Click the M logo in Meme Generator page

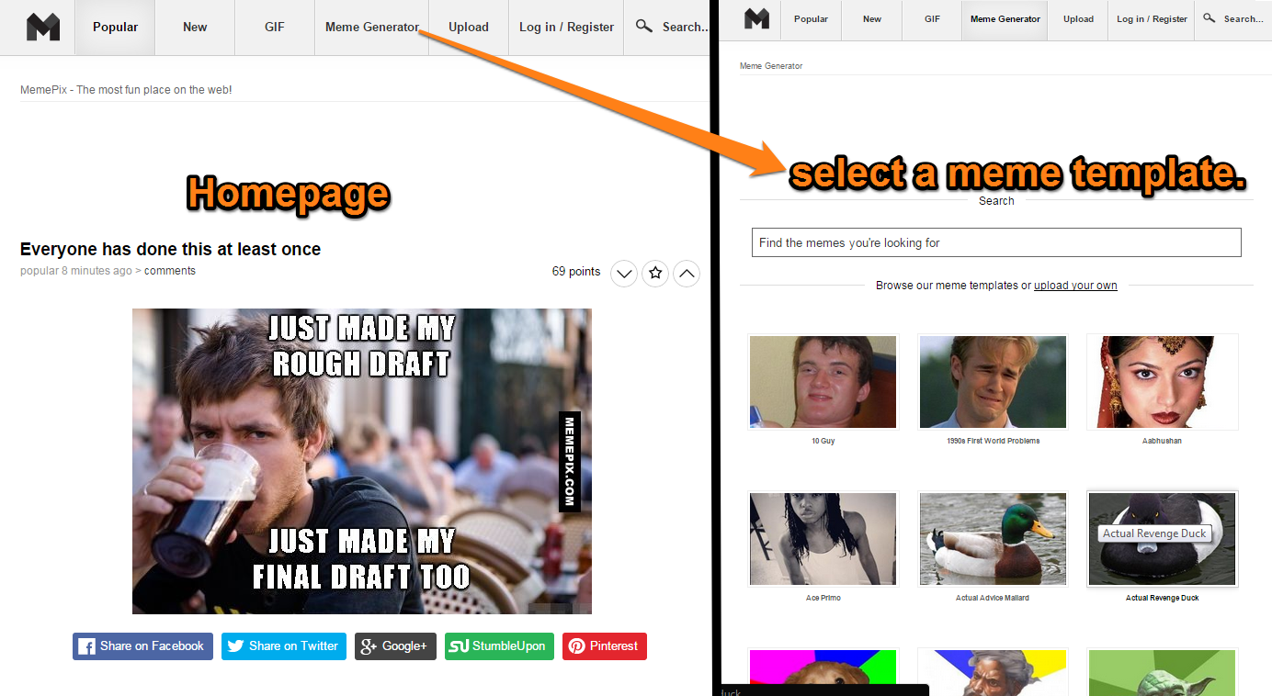pos(756,18)
